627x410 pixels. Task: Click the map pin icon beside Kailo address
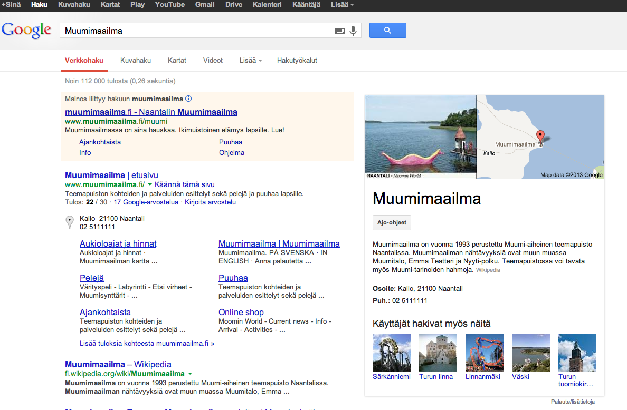tap(70, 222)
